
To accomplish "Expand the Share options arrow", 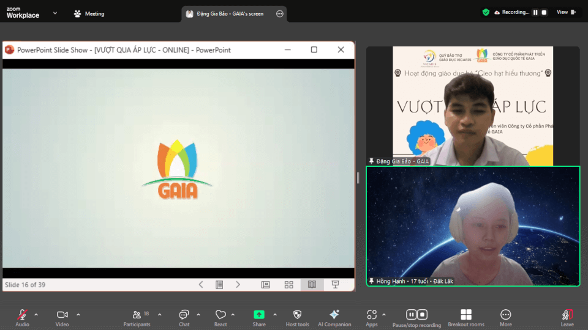I will point(275,315).
